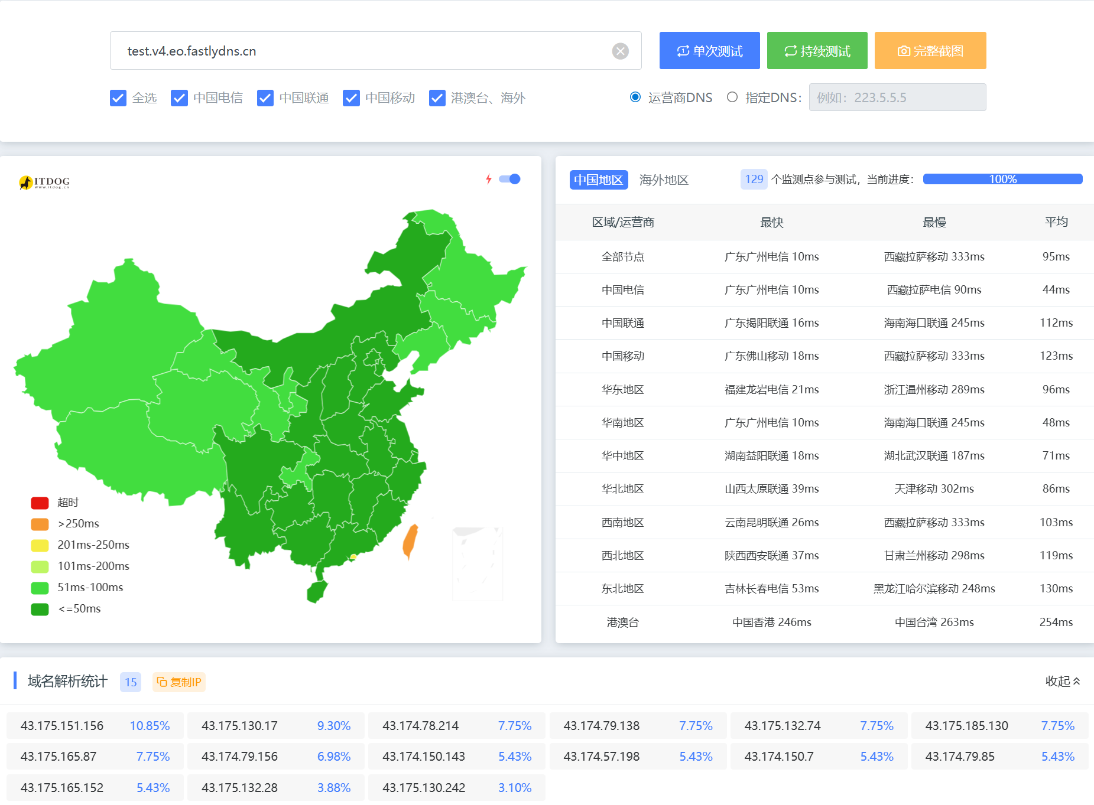Uncheck the 中国电信 checkbox
1094x805 pixels.
coord(179,98)
